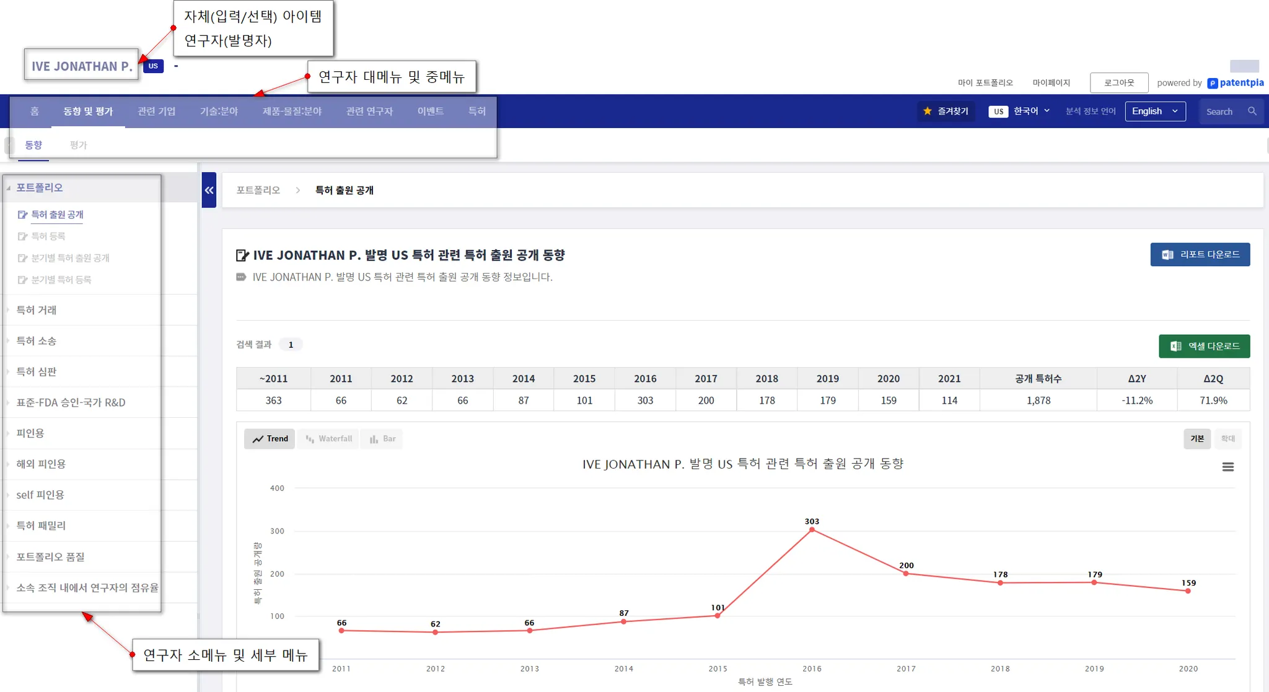1269x692 pixels.
Task: Click the 엑셀 다운로드 button
Action: click(x=1204, y=346)
